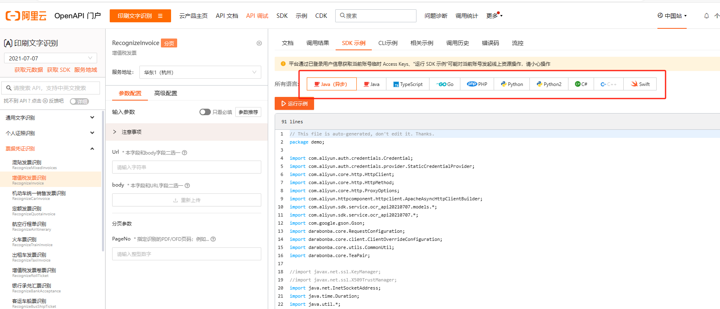Image resolution: width=720 pixels, height=309 pixels.
Task: Select the PHP language option
Action: (477, 84)
